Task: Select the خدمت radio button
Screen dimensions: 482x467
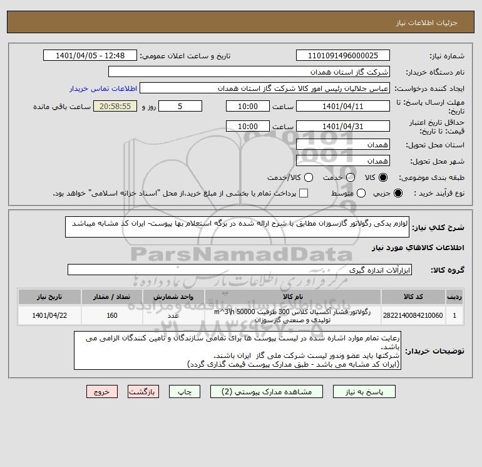Action: 351,177
